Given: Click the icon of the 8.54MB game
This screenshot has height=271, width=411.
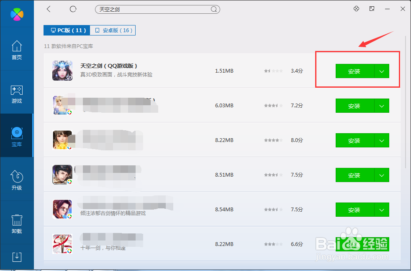Looking at the screenshot, I should pos(62,209).
